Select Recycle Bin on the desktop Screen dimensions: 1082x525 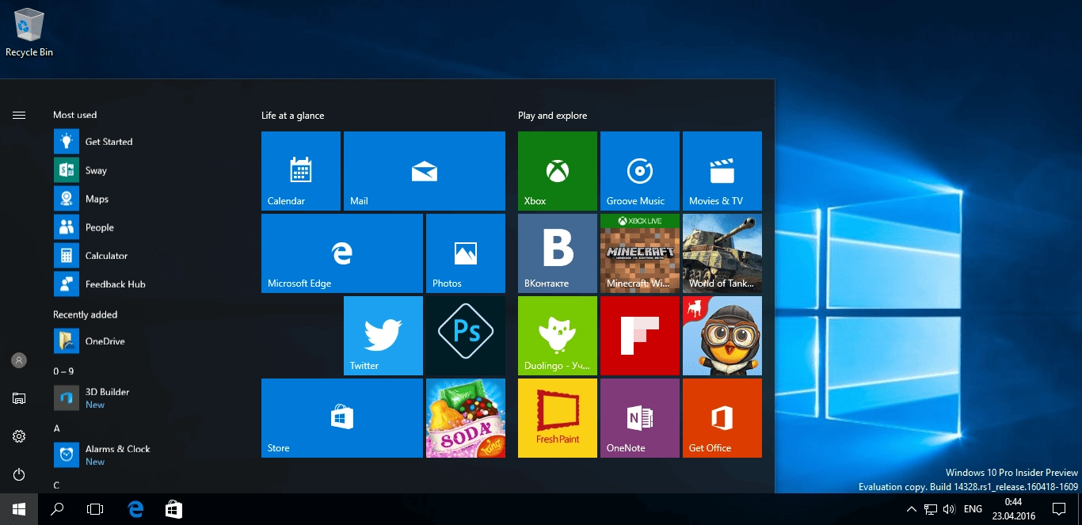[x=29, y=32]
